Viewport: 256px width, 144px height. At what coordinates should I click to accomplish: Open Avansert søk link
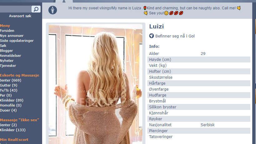pyautogui.click(x=20, y=16)
